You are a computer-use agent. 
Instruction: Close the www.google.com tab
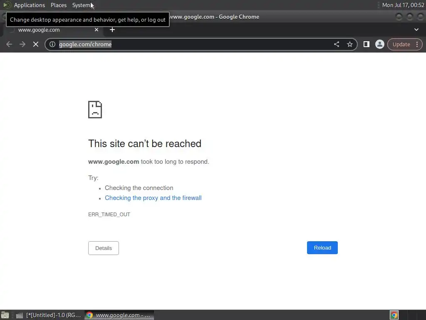click(x=97, y=30)
